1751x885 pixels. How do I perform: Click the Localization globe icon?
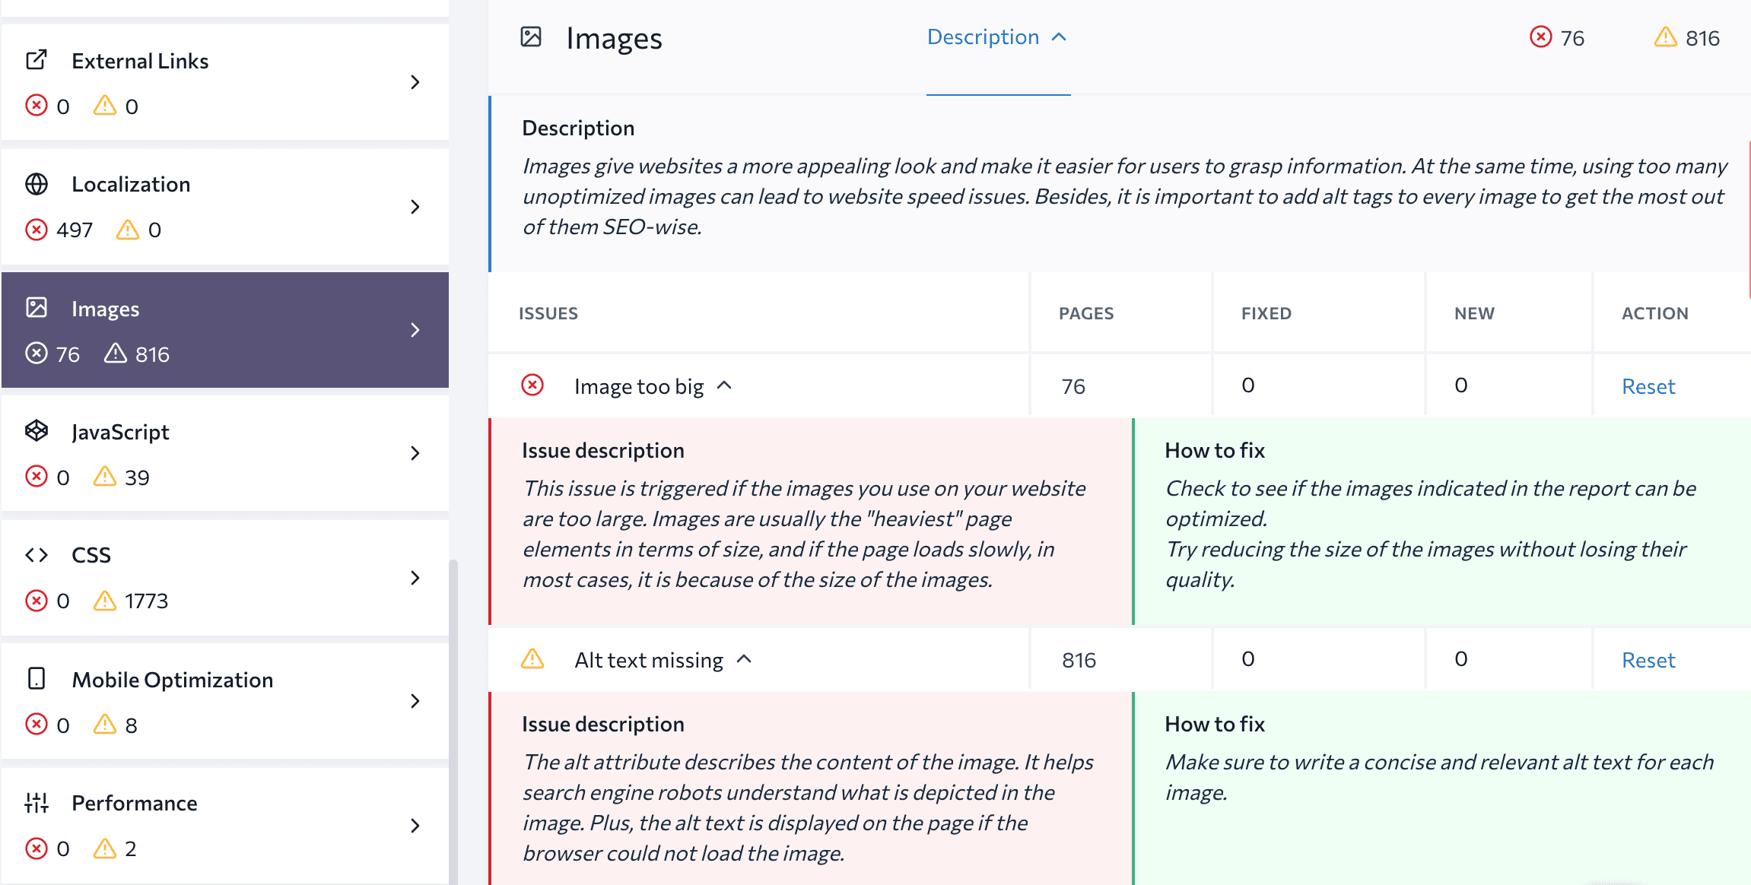pos(37,184)
